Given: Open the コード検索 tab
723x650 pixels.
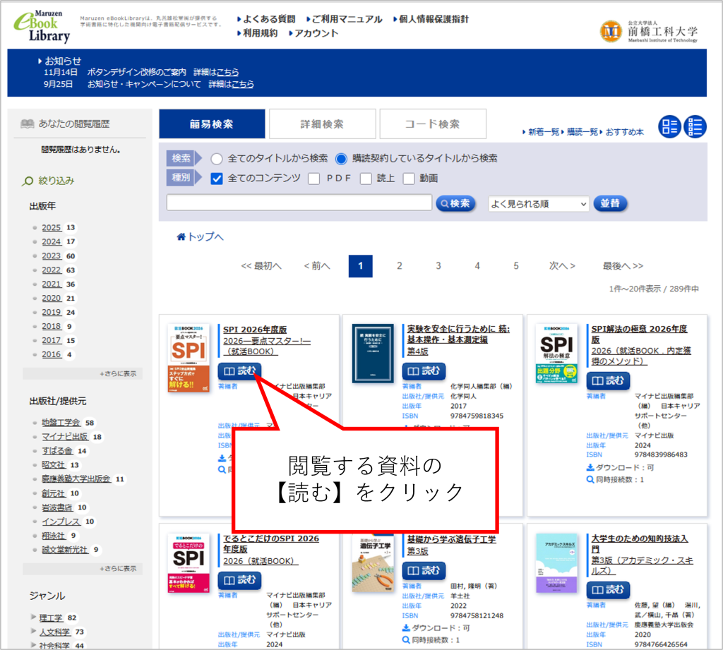Looking at the screenshot, I should 432,124.
